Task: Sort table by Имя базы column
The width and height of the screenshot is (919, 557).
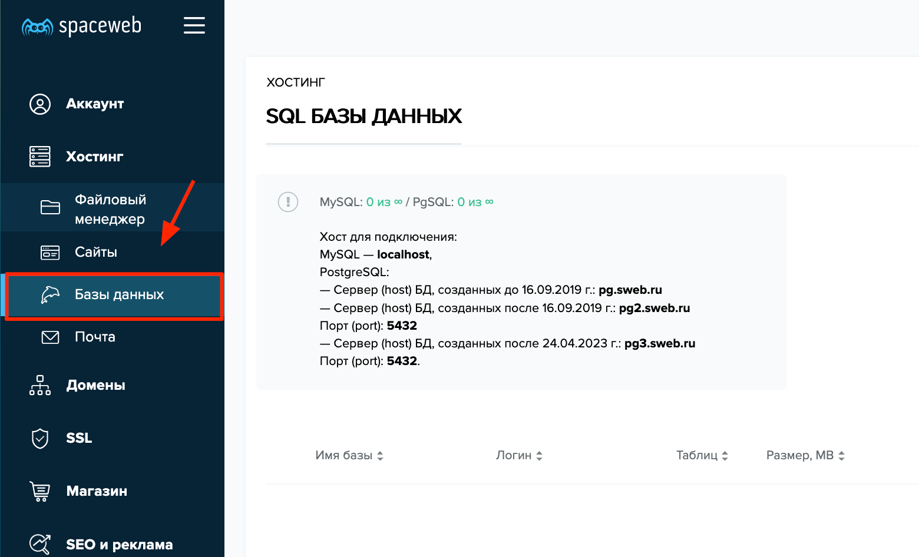Action: click(349, 456)
